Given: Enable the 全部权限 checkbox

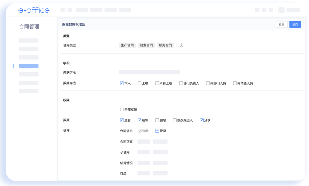Looking at the screenshot, I should (x=122, y=110).
